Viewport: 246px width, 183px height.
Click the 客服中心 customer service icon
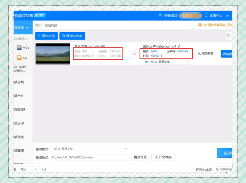coord(207,16)
